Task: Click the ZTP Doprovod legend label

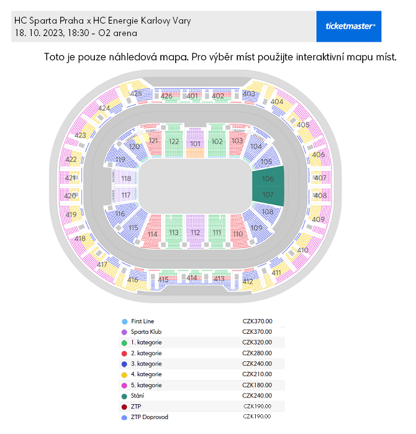Action: [x=149, y=417]
